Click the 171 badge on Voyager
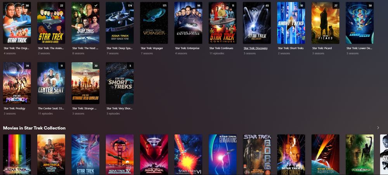This screenshot has width=388, height=175. click(164, 5)
